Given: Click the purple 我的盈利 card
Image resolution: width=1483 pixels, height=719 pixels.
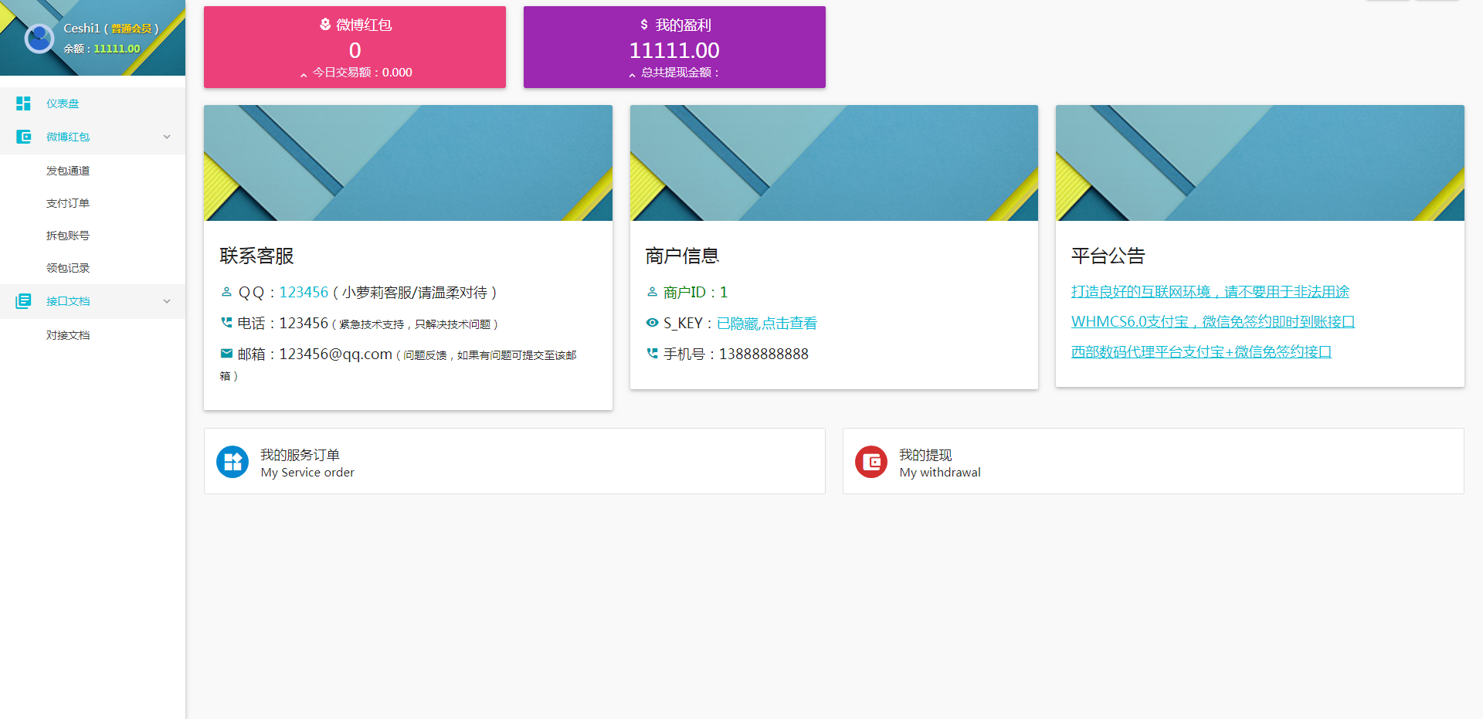Looking at the screenshot, I should pos(674,47).
